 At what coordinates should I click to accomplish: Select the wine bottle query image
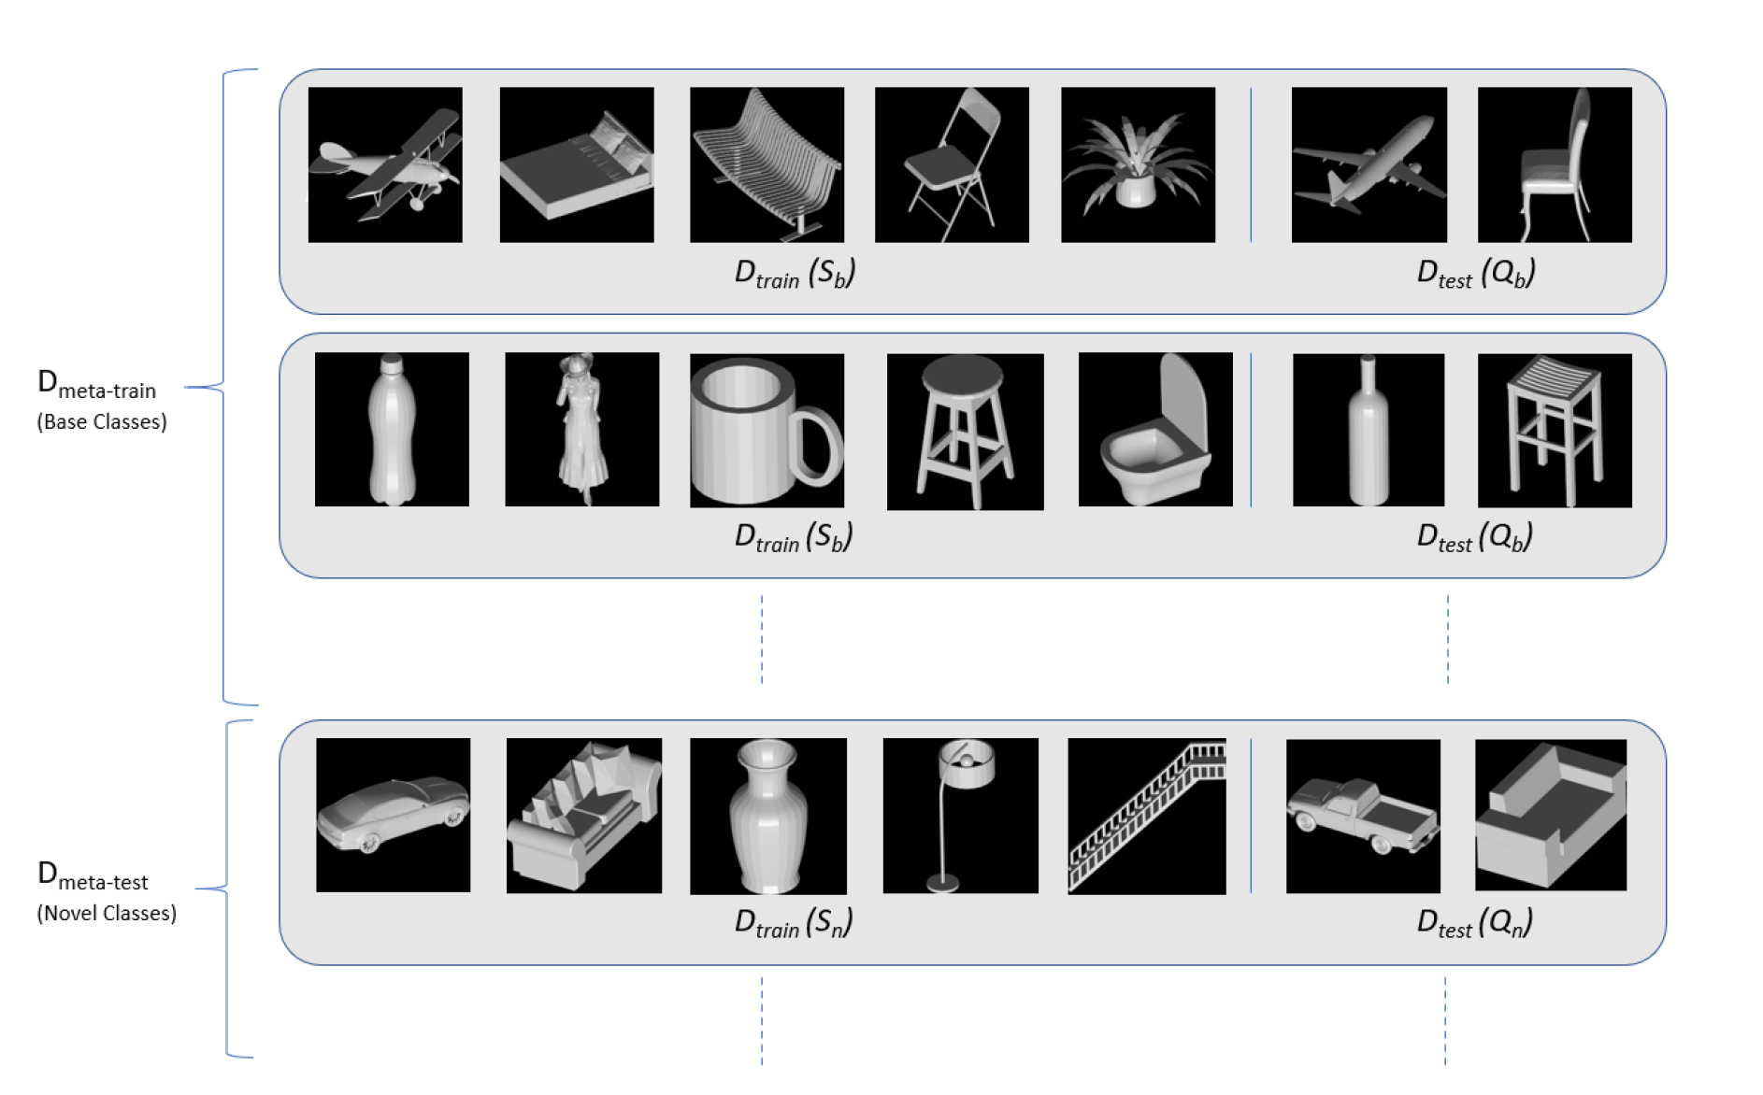pyautogui.click(x=1369, y=430)
